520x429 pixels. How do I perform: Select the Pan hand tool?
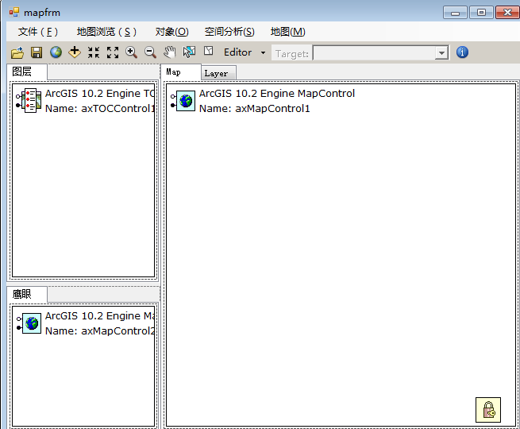pyautogui.click(x=169, y=52)
